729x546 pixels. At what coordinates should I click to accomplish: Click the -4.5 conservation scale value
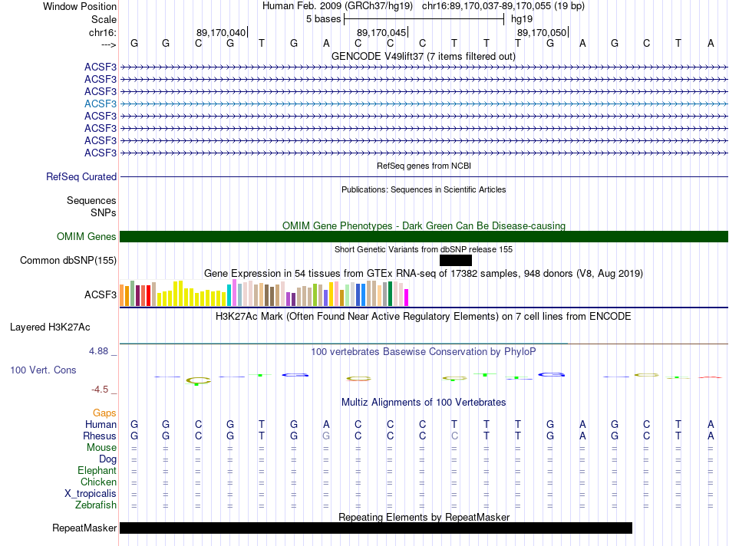100,390
